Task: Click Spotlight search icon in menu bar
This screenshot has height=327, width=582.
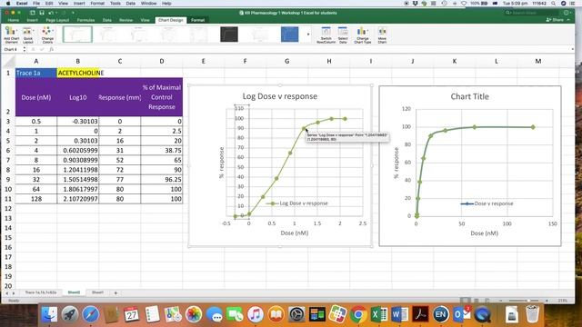Action: click(x=554, y=3)
